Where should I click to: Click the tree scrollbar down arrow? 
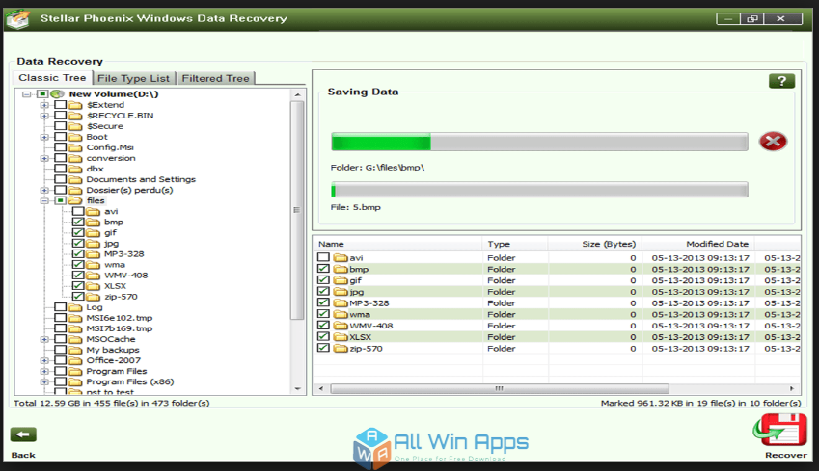[x=297, y=388]
